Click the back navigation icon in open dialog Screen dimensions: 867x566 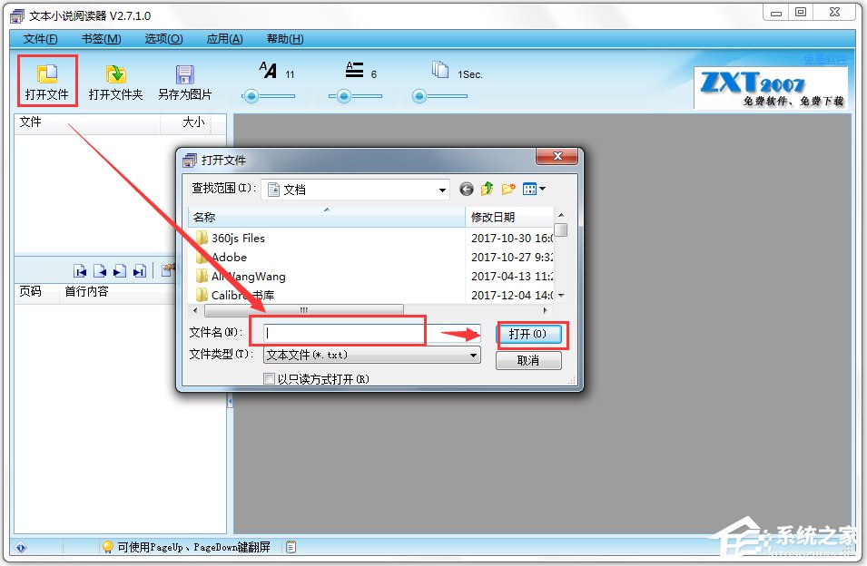[466, 189]
